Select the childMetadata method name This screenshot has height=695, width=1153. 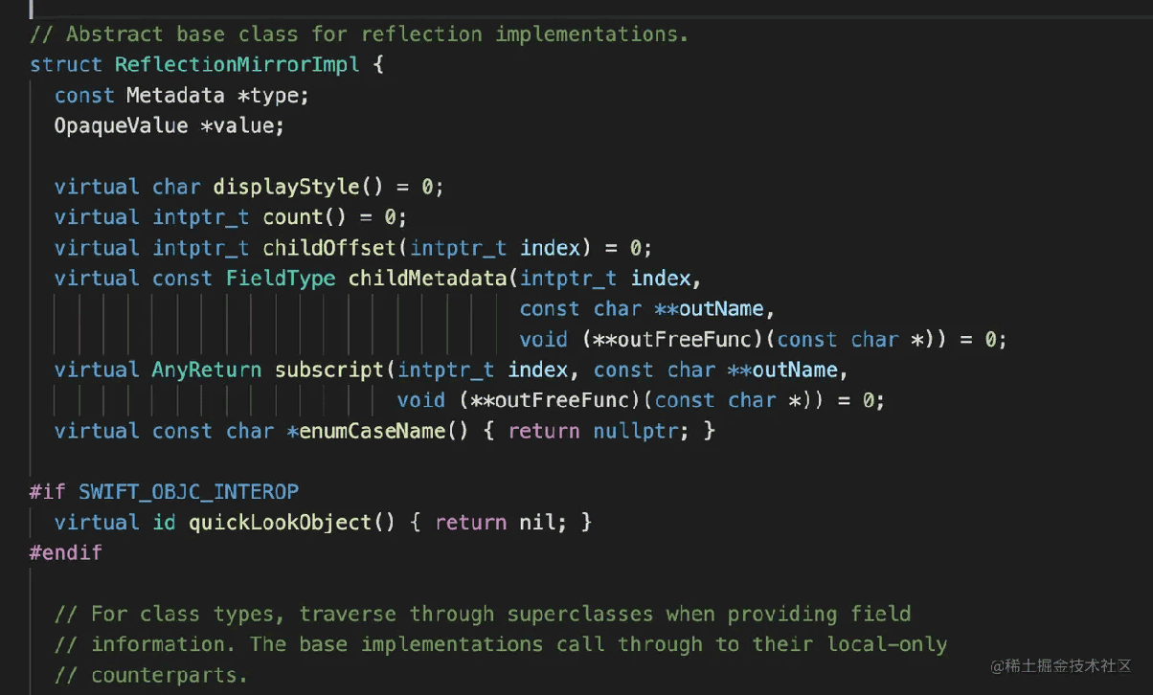pyautogui.click(x=427, y=279)
